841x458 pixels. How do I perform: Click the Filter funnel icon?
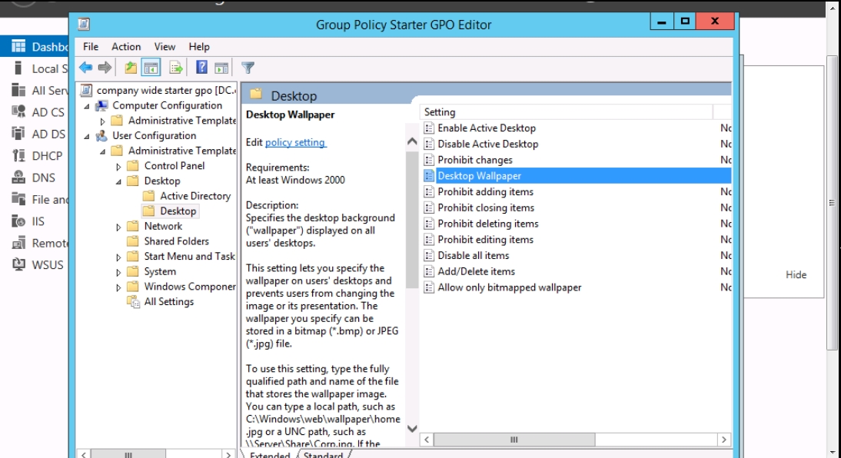[x=248, y=68]
